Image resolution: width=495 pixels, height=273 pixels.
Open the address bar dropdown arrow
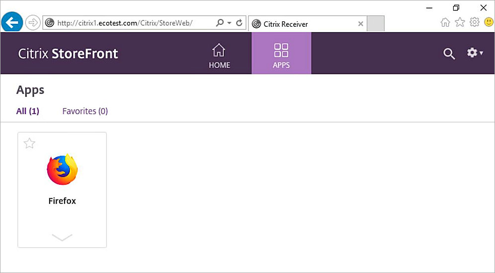click(230, 23)
